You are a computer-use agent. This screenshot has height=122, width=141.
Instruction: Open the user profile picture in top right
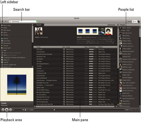pyautogui.click(x=139, y=21)
